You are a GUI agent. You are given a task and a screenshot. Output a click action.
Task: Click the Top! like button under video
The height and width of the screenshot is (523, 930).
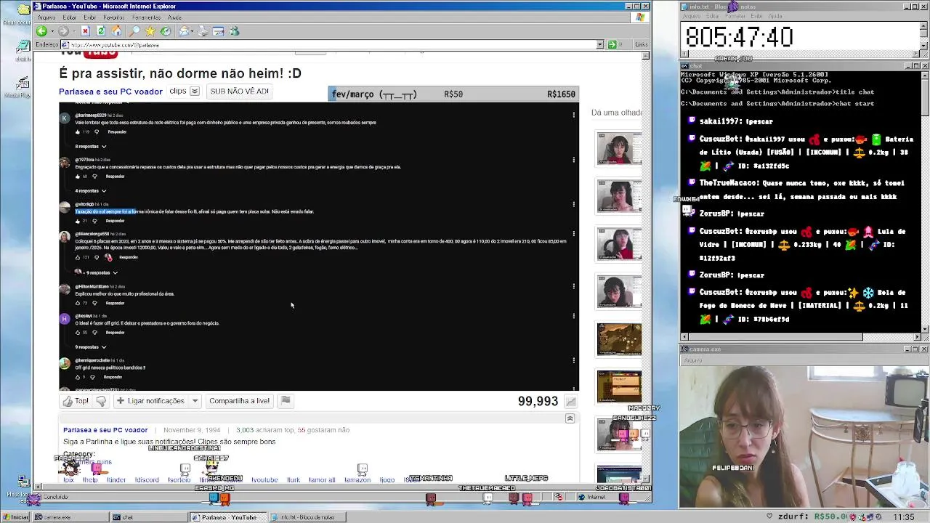point(76,401)
